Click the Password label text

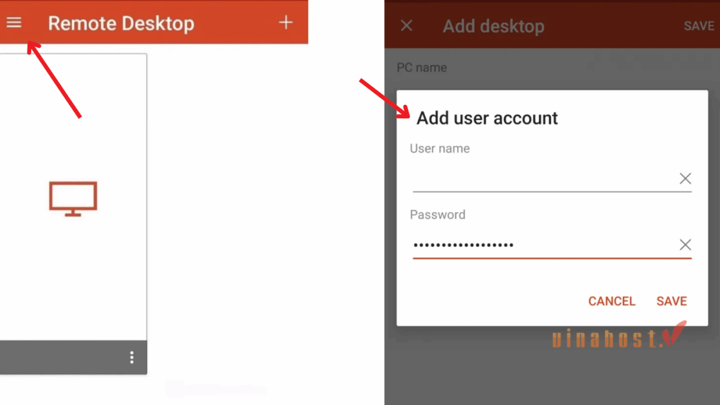click(x=438, y=215)
